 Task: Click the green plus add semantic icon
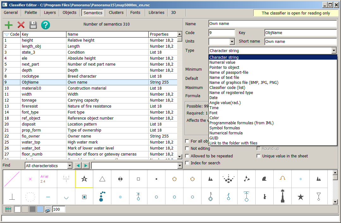9,25
